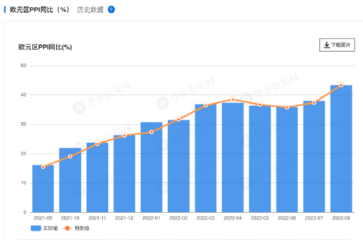This screenshot has width=363, height=240.
Task: Click the 2022-07 blue bar
Action: click(x=314, y=157)
